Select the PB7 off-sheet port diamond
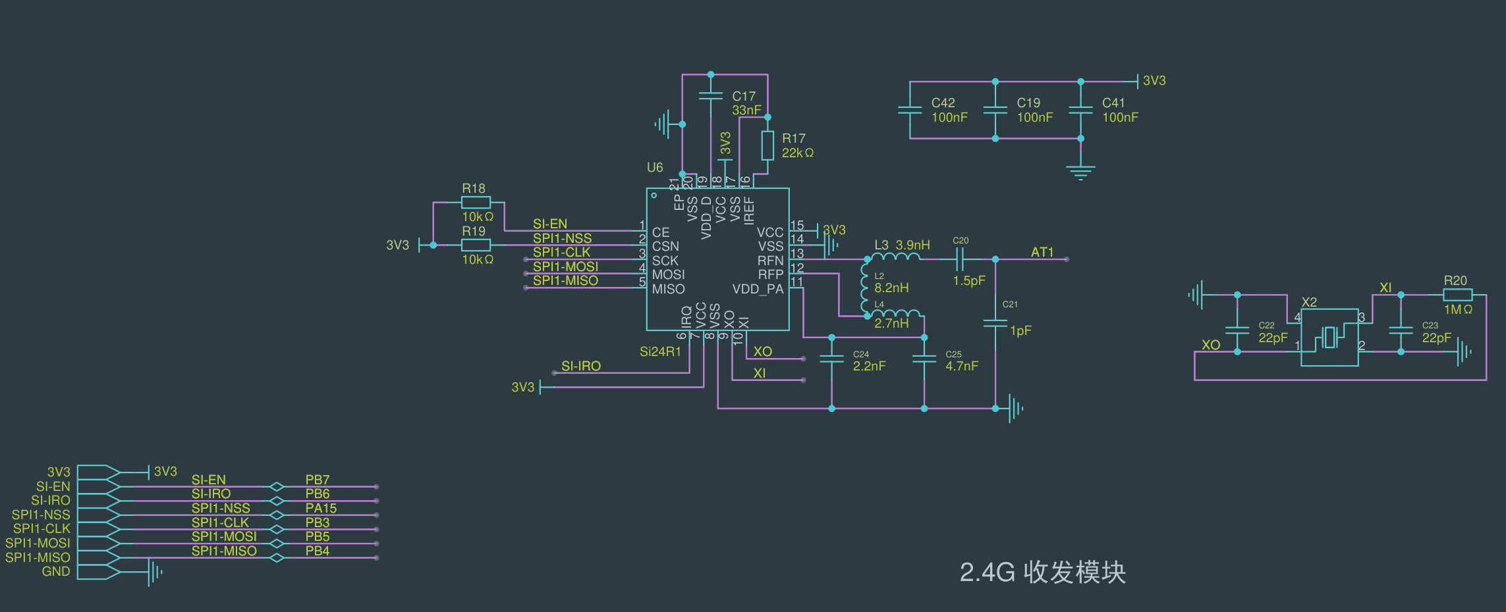 pos(277,487)
